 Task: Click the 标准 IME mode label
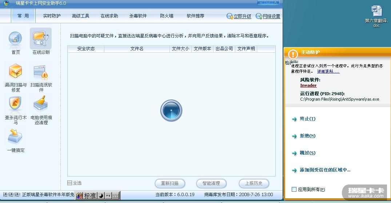[90, 195]
